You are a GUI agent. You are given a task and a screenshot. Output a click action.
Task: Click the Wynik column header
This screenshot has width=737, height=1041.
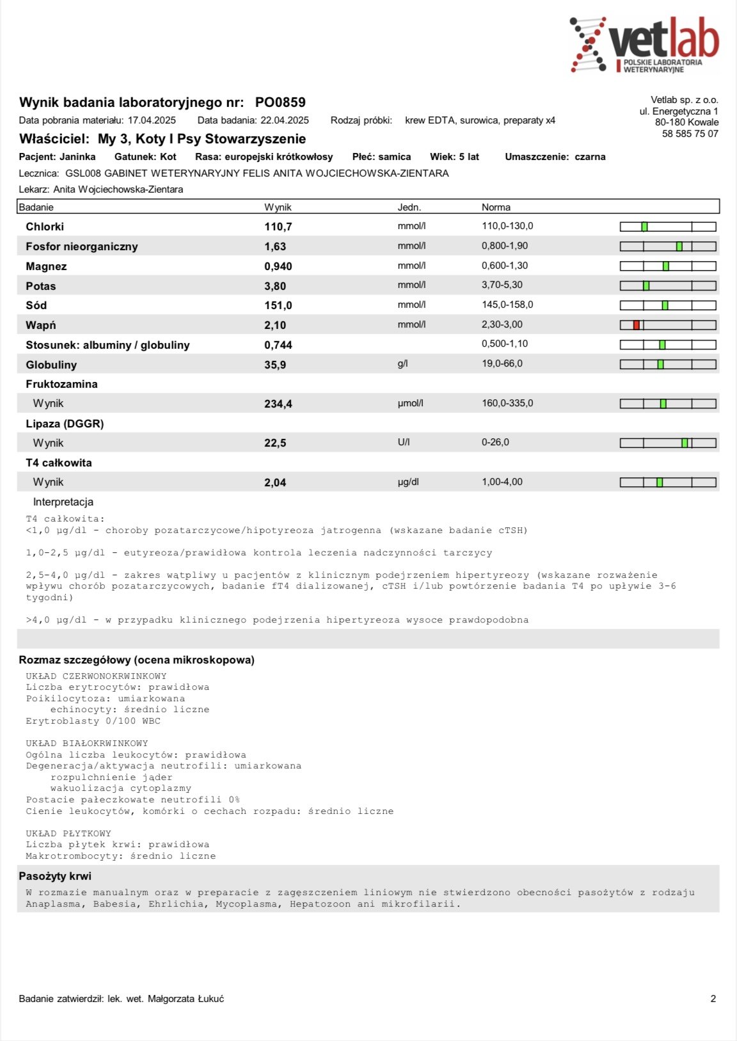[278, 207]
